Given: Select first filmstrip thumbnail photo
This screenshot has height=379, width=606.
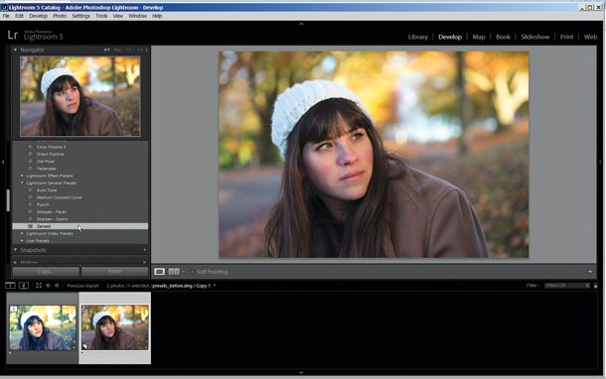Looking at the screenshot, I should 43,327.
